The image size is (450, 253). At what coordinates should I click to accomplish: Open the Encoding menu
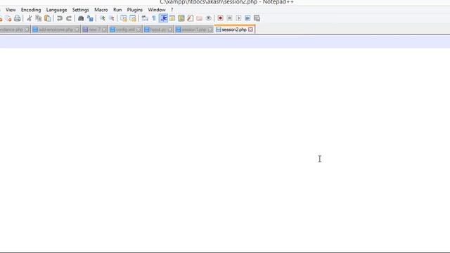point(31,10)
